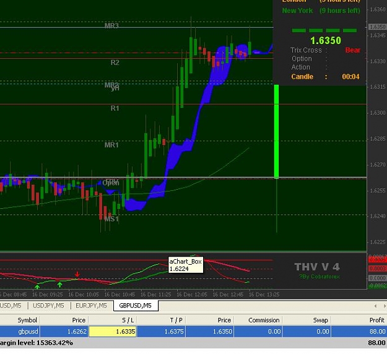
Task: Click the S / L column header
Action: click(128, 320)
